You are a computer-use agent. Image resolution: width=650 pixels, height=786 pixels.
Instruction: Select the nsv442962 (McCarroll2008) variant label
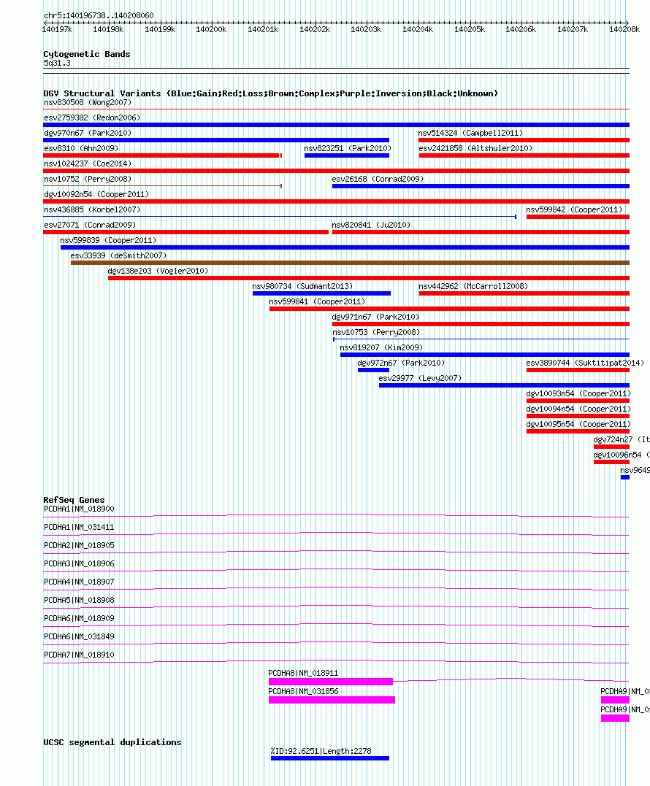(473, 286)
